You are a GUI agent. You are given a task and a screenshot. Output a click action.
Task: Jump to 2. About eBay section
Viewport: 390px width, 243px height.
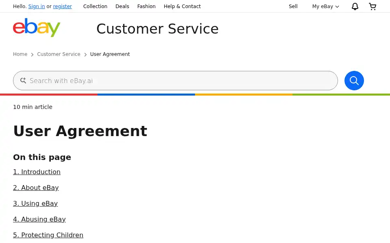36,188
